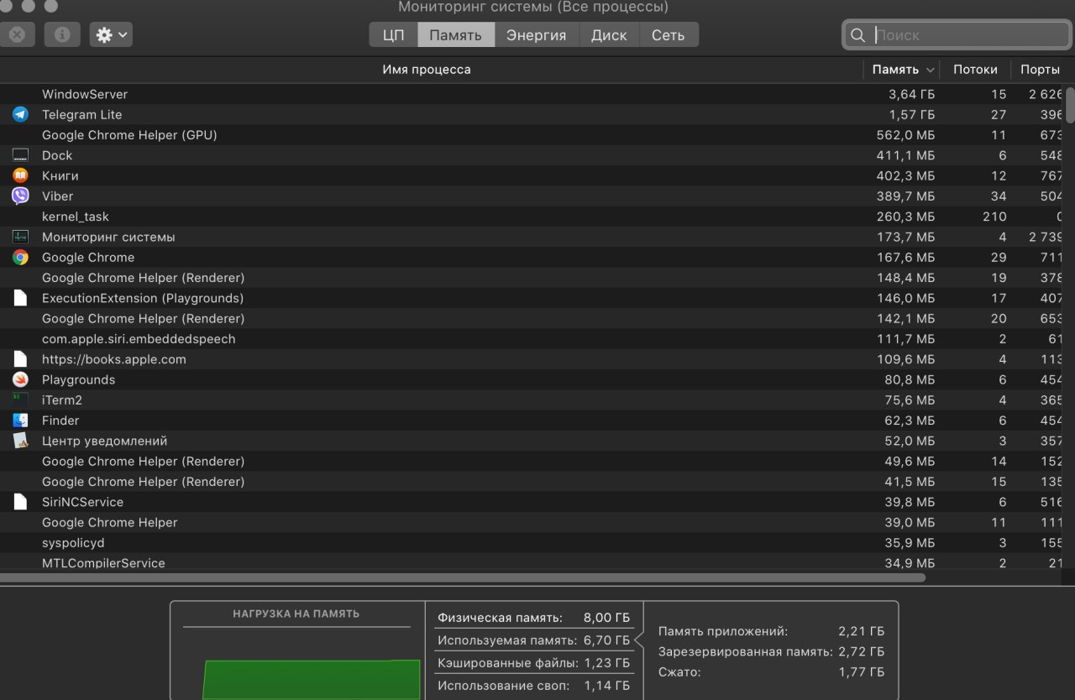Click the Finder app icon

[x=20, y=421]
